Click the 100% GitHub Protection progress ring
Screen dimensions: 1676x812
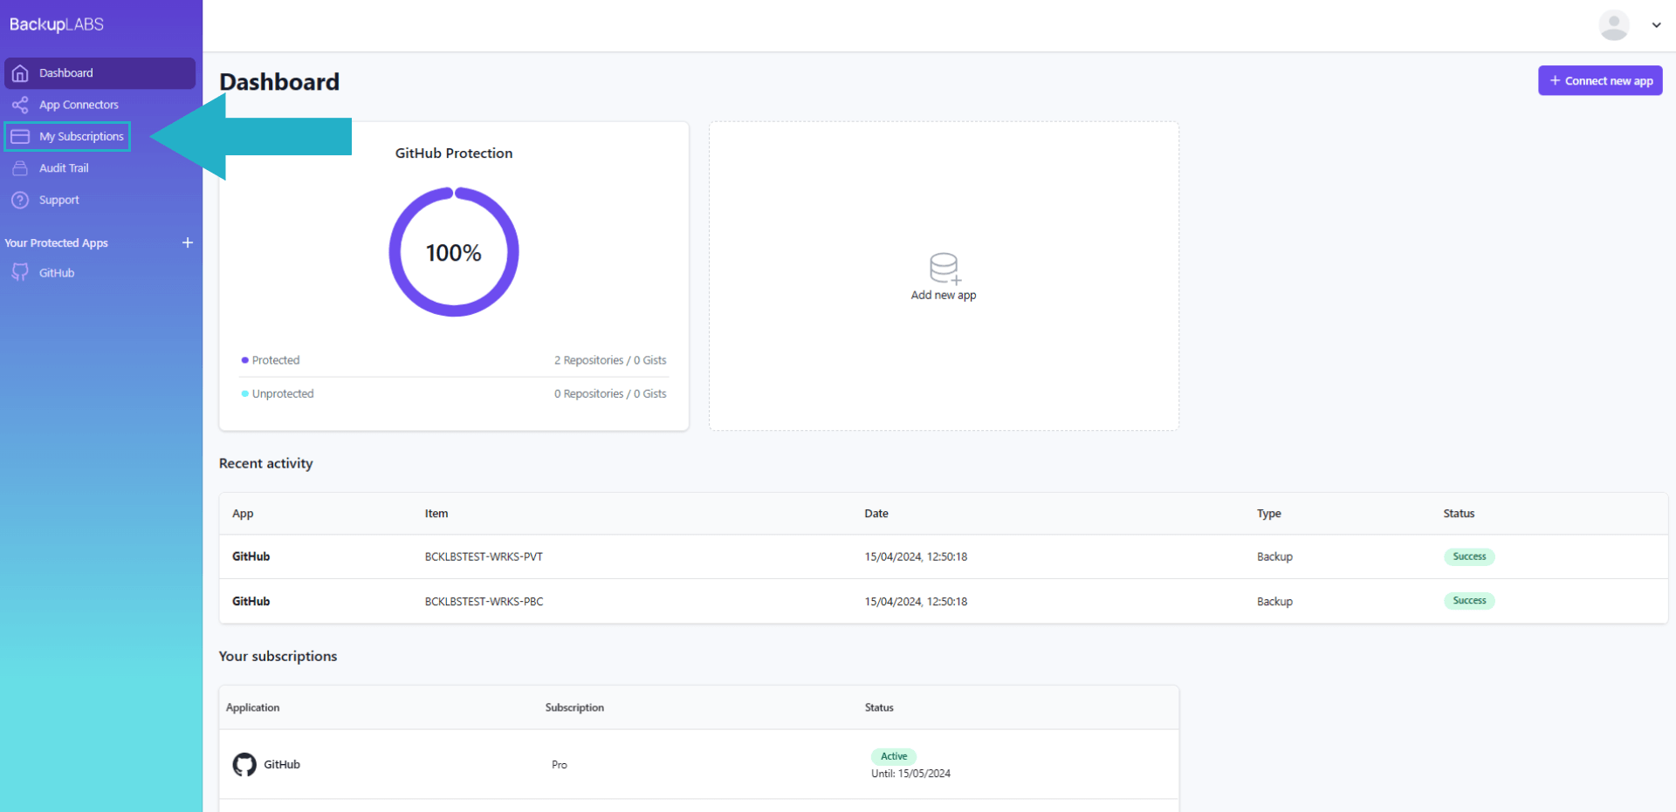pyautogui.click(x=454, y=252)
